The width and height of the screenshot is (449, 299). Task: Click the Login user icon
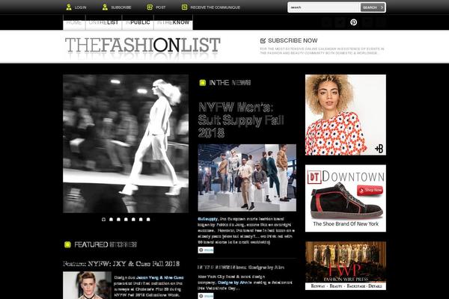[x=69, y=7]
